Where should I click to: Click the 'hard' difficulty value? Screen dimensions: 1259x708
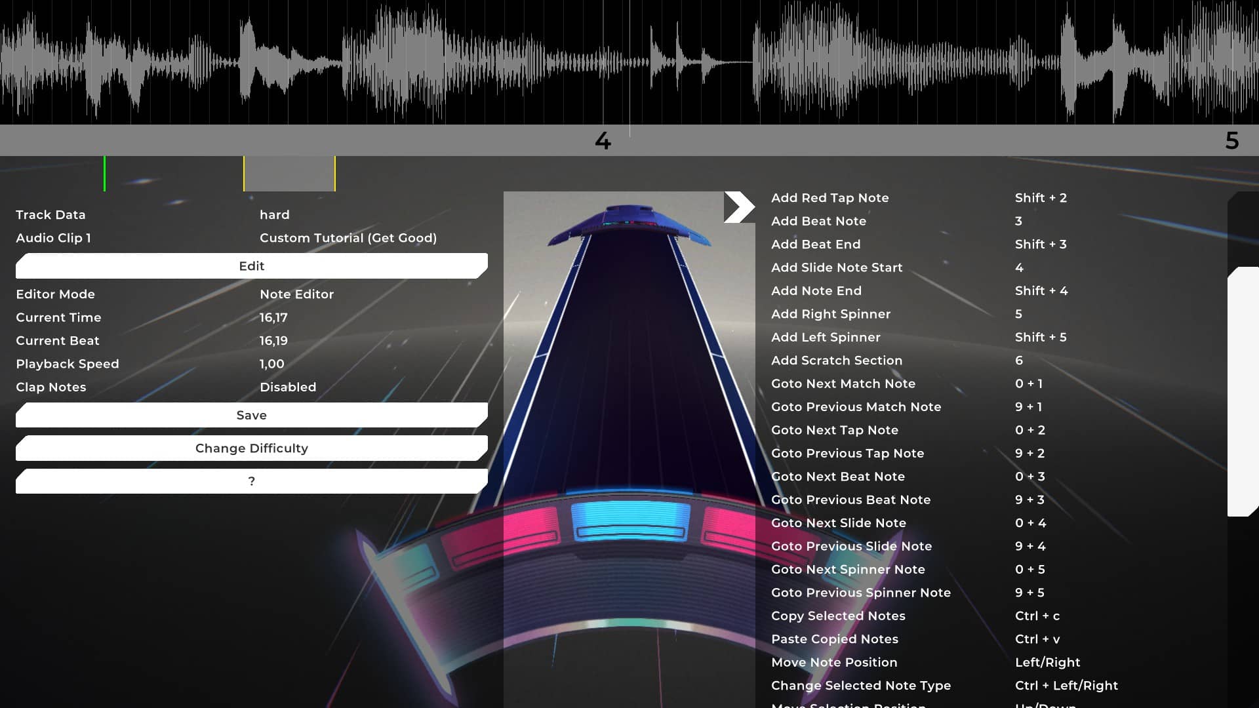click(x=275, y=215)
